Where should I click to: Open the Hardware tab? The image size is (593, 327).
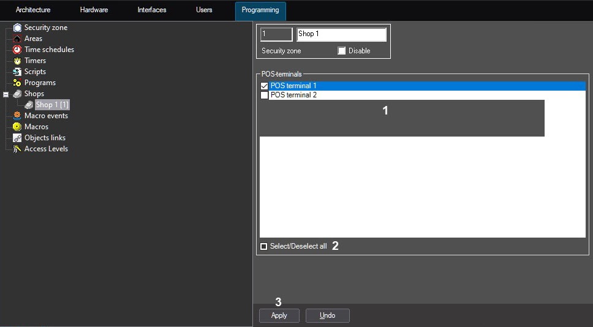pos(94,10)
